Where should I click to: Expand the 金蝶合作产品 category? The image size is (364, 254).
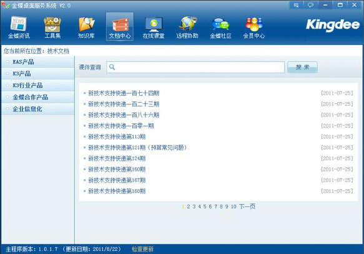pyautogui.click(x=38, y=97)
